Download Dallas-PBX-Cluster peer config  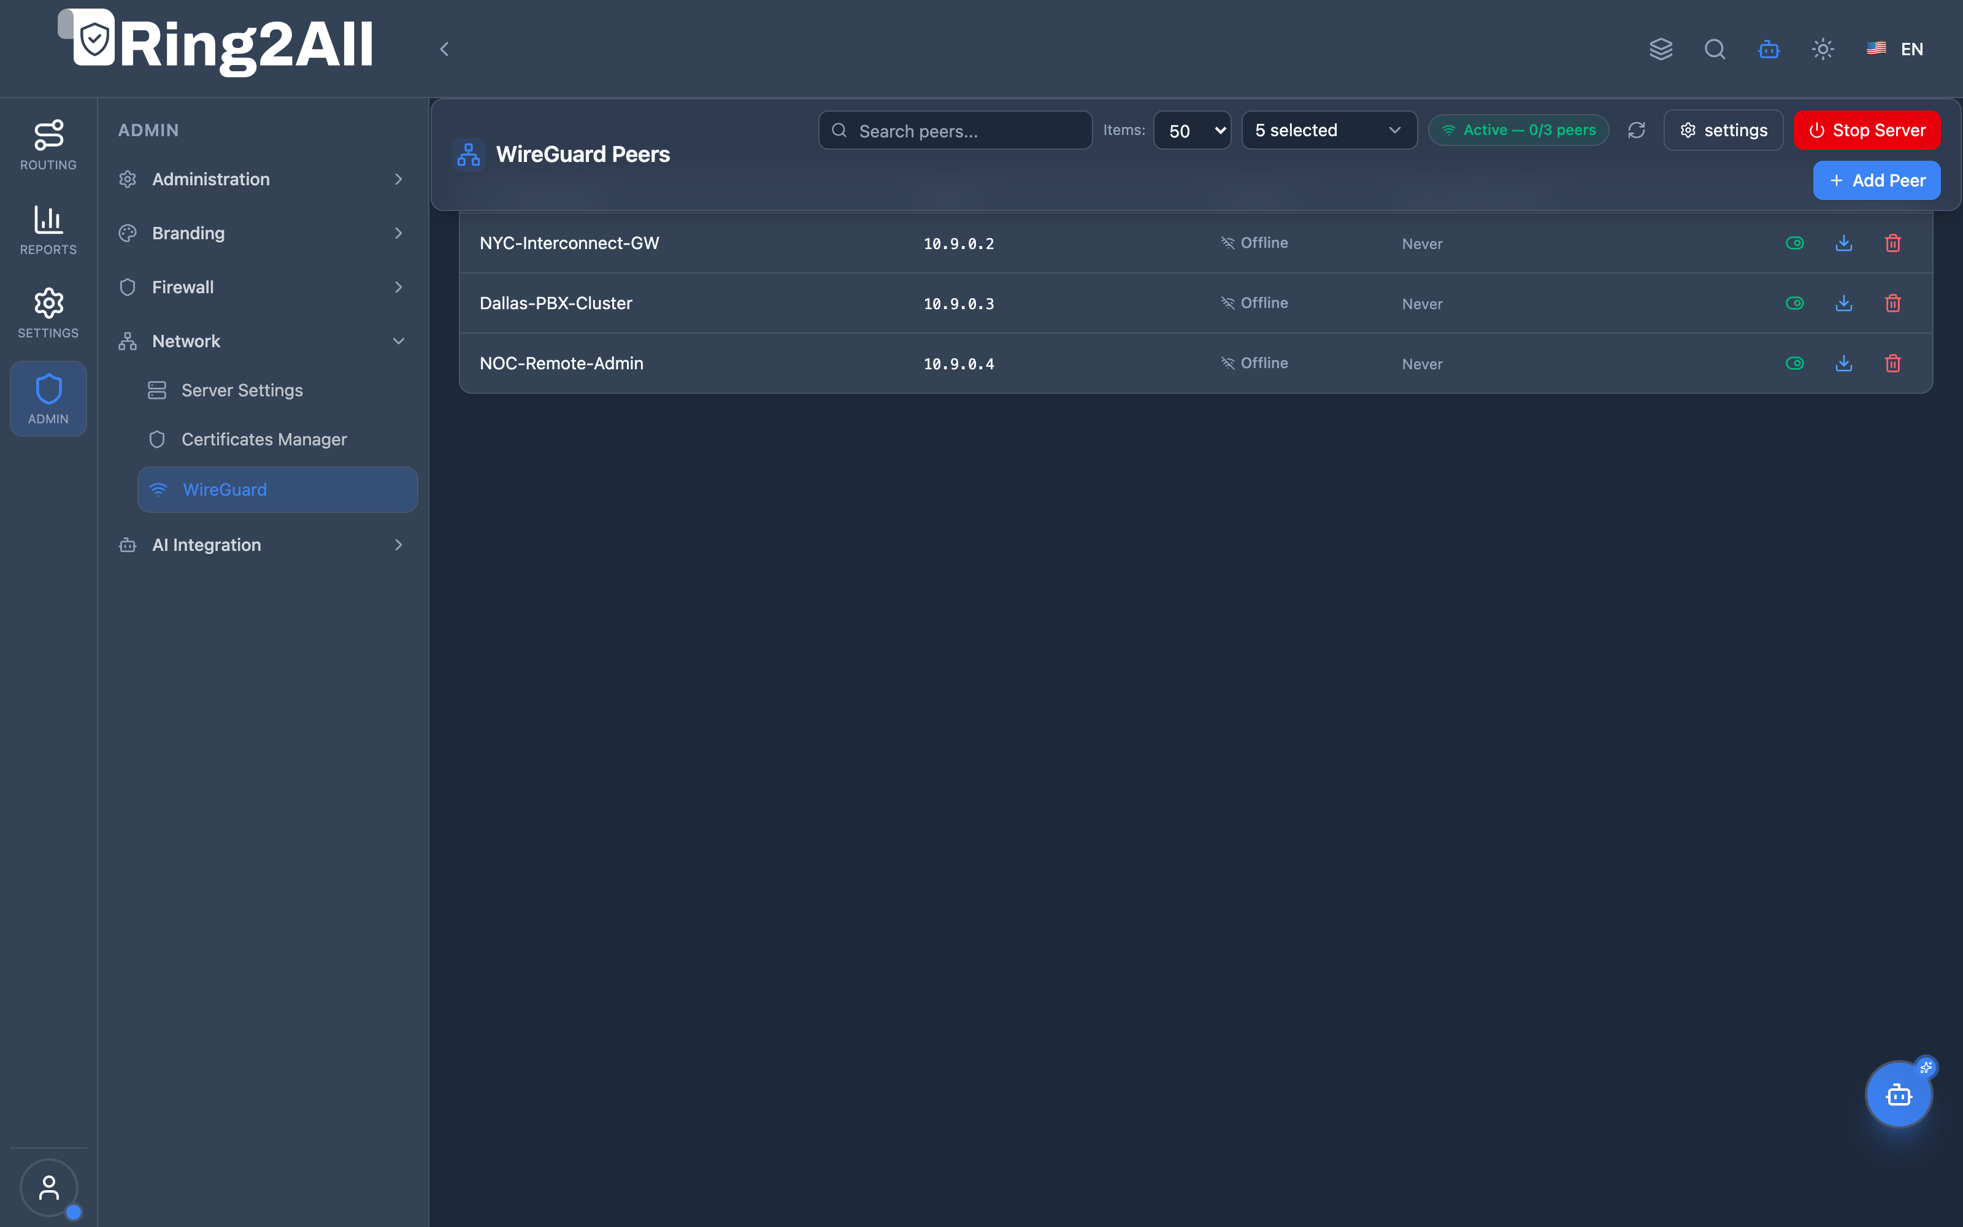pyautogui.click(x=1844, y=304)
